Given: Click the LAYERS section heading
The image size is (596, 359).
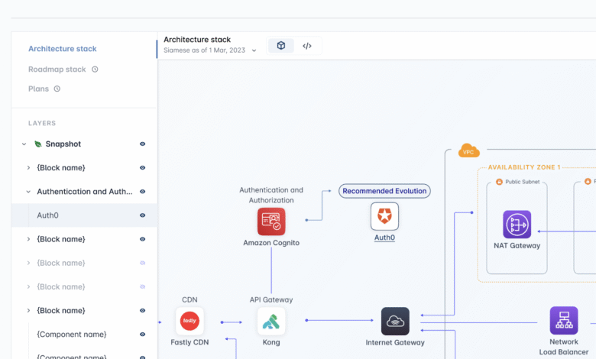Looking at the screenshot, I should tap(42, 123).
